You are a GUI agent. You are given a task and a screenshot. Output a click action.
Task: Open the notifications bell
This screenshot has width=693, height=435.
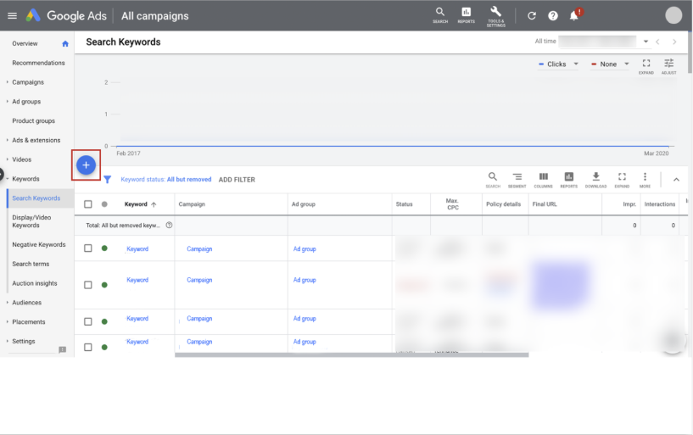coord(574,16)
